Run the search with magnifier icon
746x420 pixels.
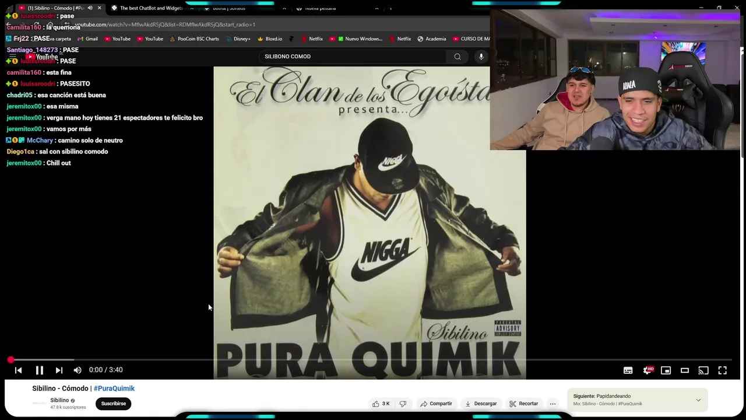pos(458,57)
